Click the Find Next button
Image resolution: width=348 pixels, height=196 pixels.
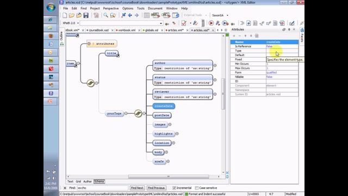(137, 188)
